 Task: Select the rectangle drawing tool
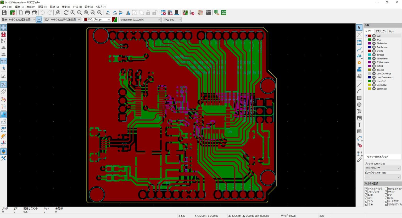tap(359, 98)
